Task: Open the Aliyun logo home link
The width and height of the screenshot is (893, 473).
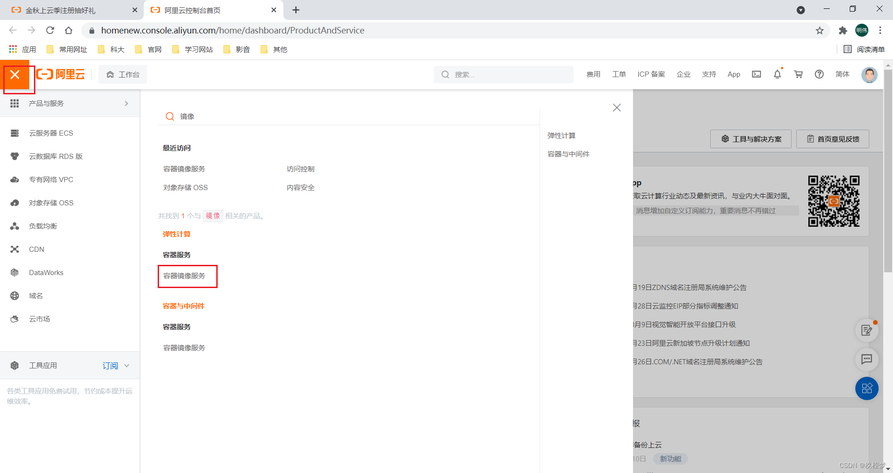Action: coord(60,74)
